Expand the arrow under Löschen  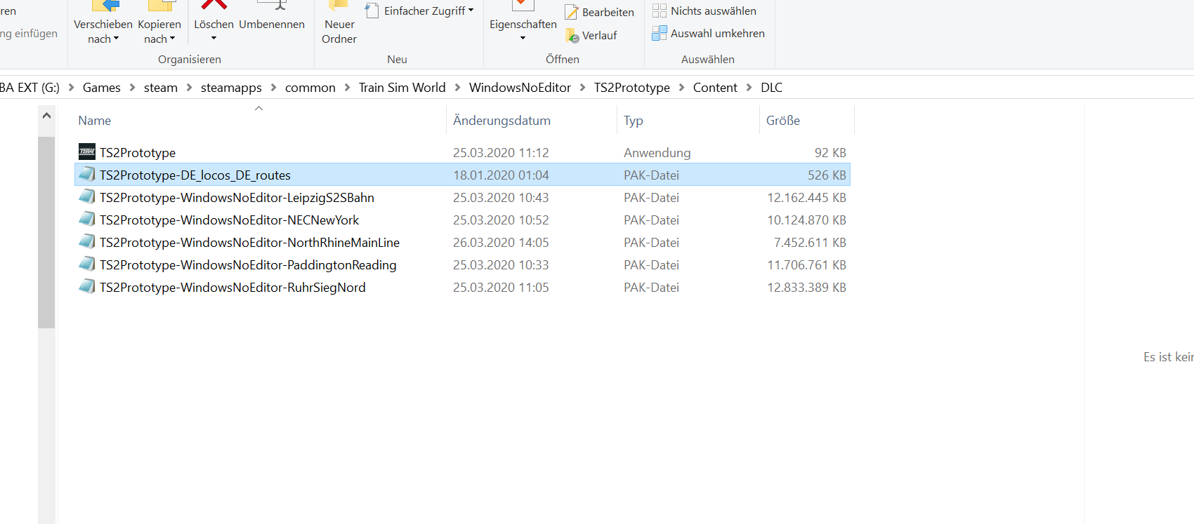click(x=214, y=39)
